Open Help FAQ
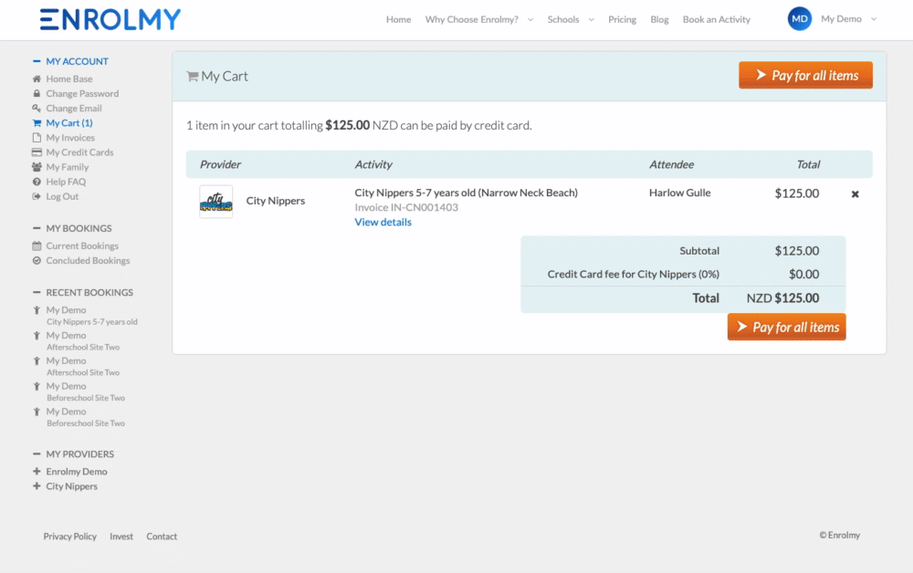The image size is (913, 573). tap(66, 182)
